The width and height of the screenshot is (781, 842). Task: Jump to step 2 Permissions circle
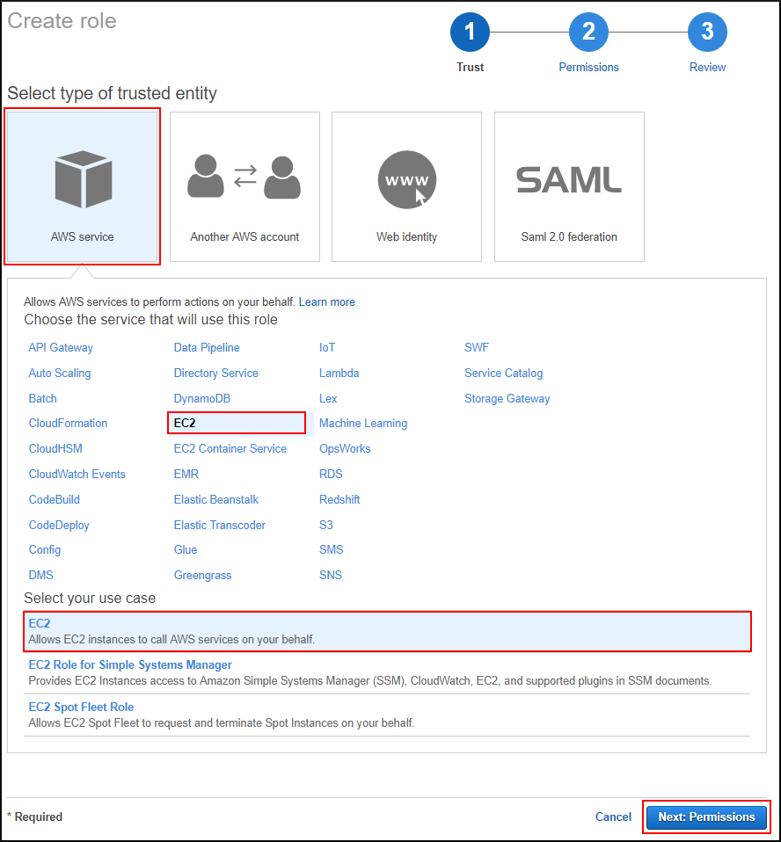tap(588, 33)
